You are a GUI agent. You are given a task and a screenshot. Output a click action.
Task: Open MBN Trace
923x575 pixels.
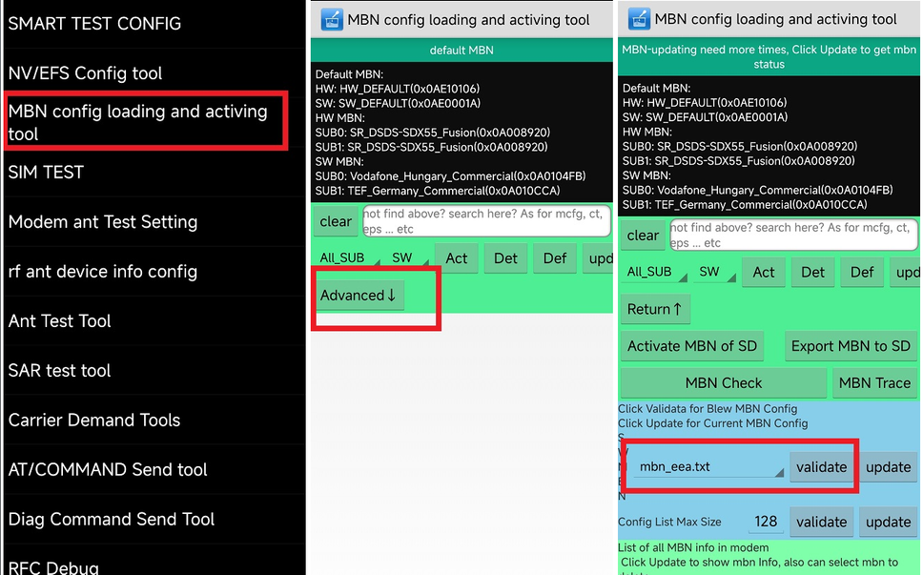click(x=874, y=383)
